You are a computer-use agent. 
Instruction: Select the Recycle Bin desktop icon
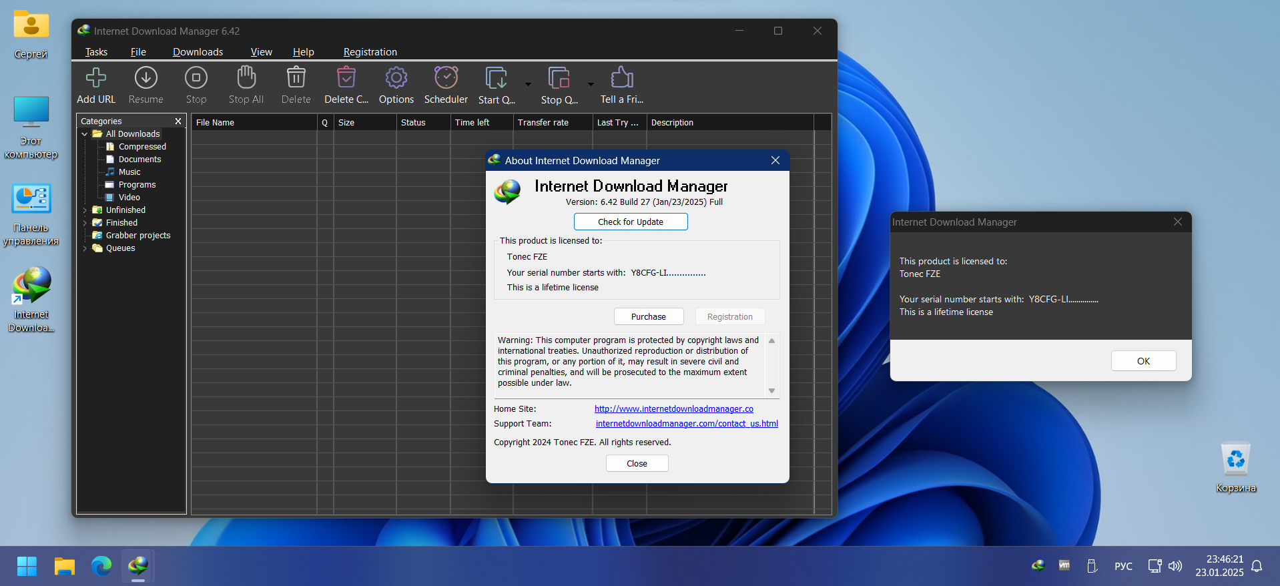point(1236,468)
